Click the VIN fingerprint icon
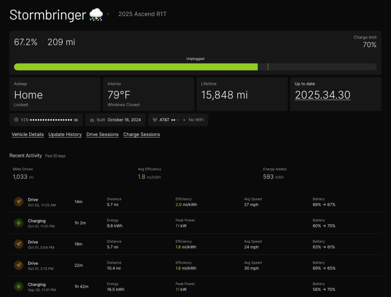 click(x=16, y=120)
